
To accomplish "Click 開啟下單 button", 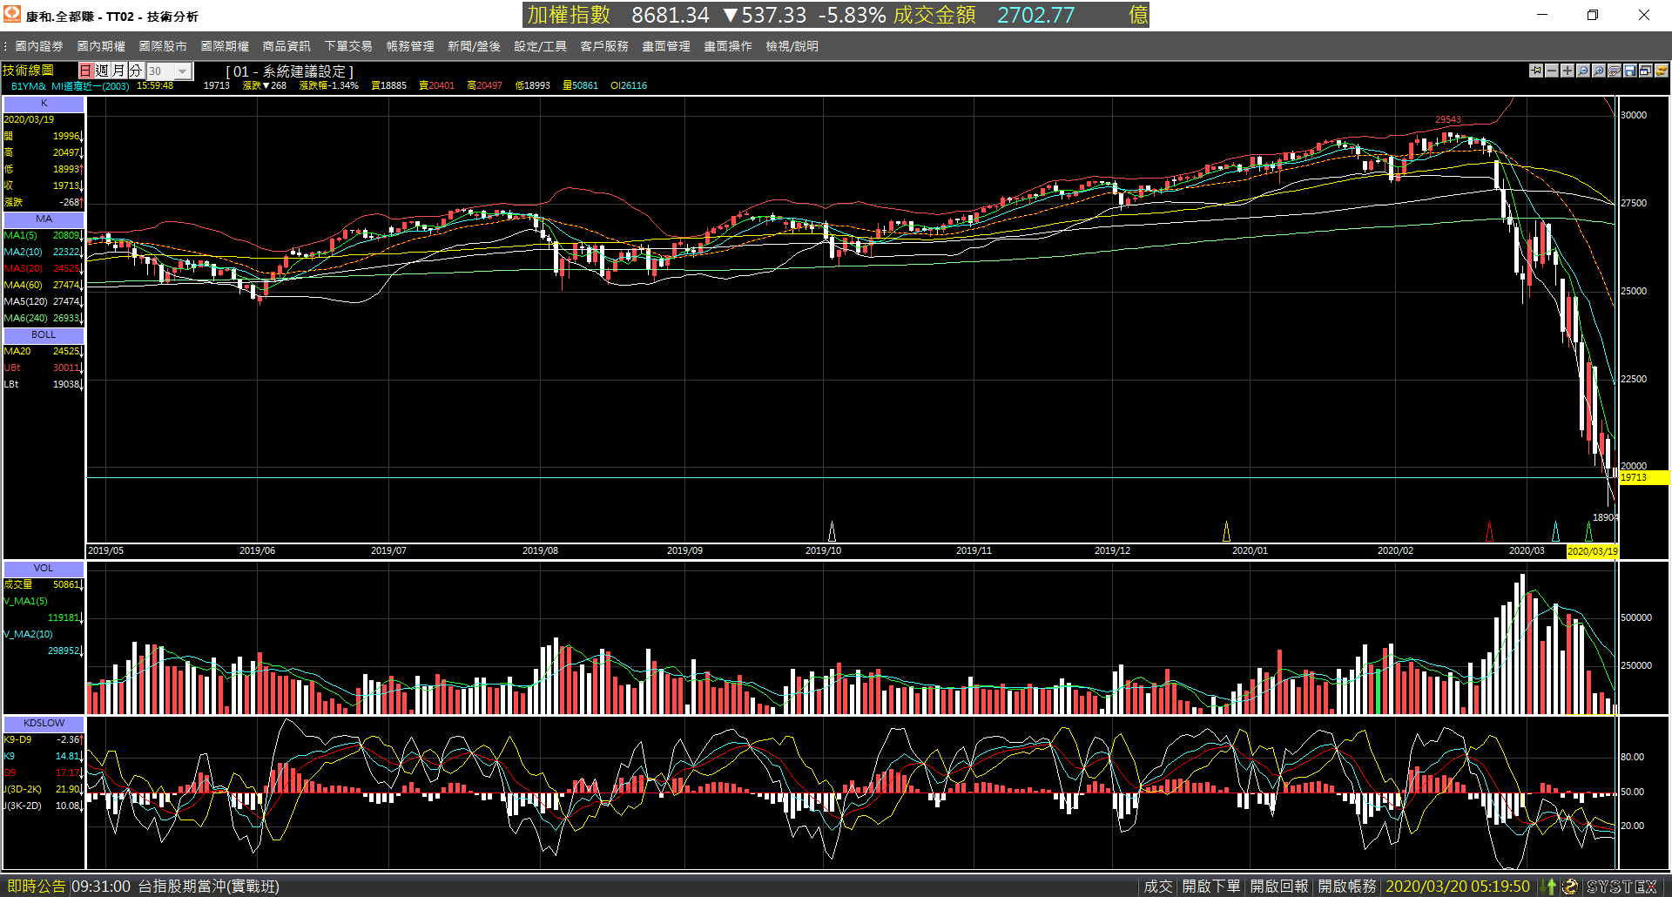I will pyautogui.click(x=1211, y=886).
